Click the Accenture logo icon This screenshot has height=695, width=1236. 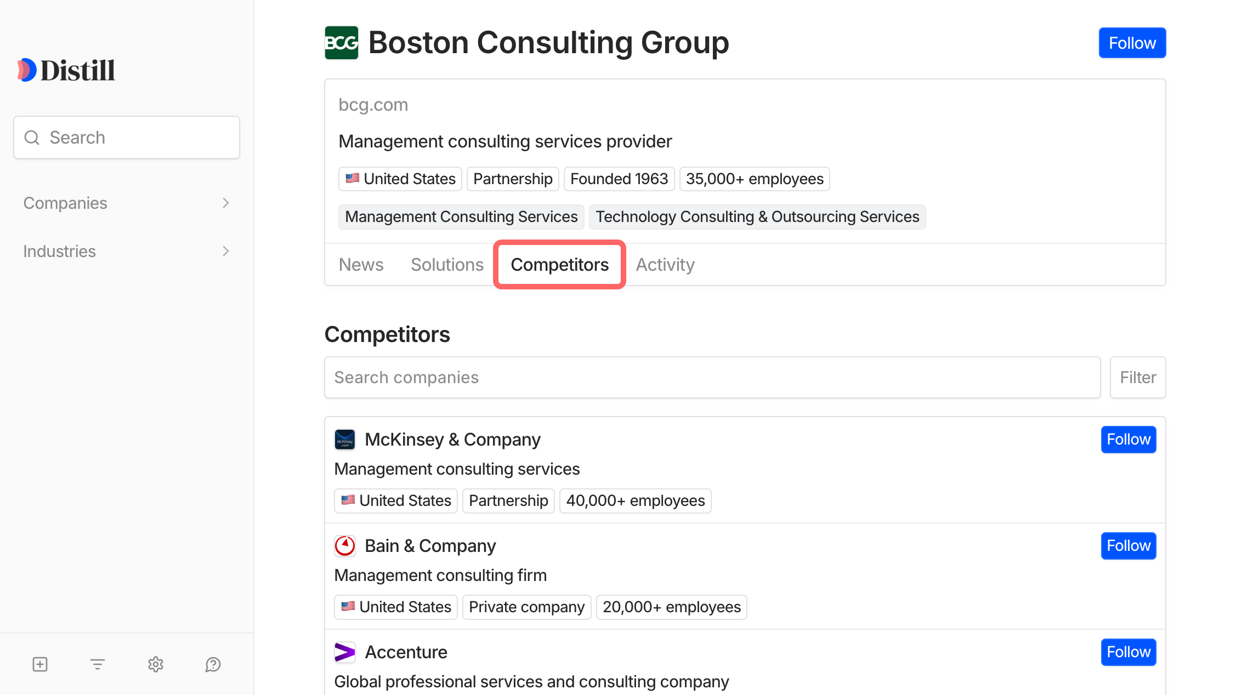pos(345,652)
